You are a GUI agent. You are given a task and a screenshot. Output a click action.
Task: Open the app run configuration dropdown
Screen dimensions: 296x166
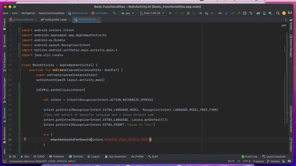(128, 13)
